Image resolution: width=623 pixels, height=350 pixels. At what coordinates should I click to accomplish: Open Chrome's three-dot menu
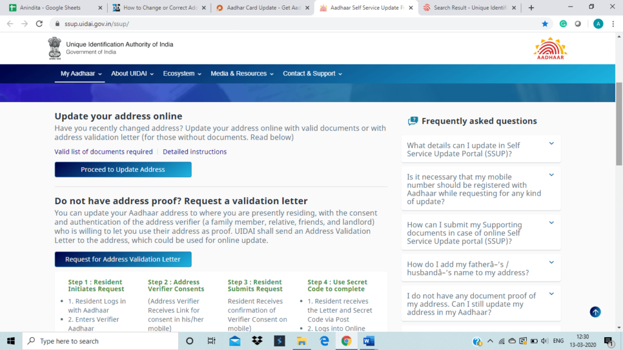[613, 24]
